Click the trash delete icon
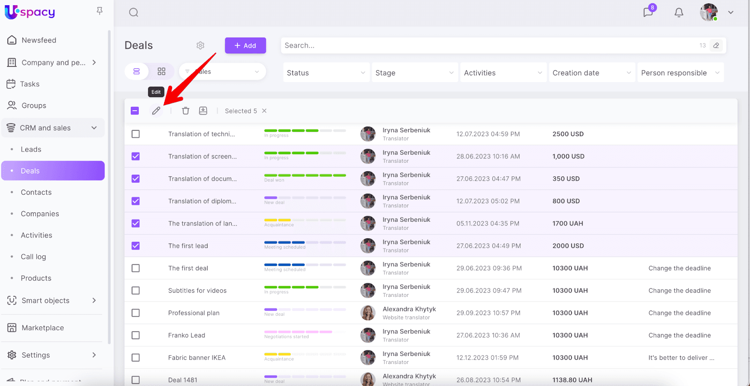 [x=186, y=111]
